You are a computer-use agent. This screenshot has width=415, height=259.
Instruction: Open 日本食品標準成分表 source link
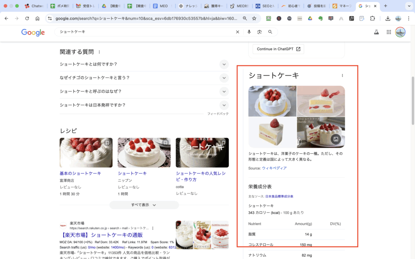279,196
